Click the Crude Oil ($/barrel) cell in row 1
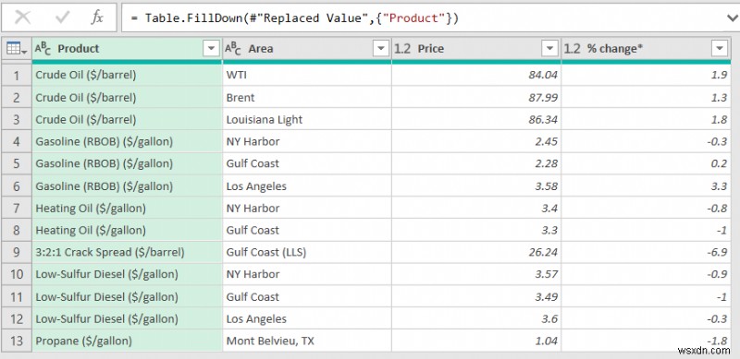 [128, 75]
